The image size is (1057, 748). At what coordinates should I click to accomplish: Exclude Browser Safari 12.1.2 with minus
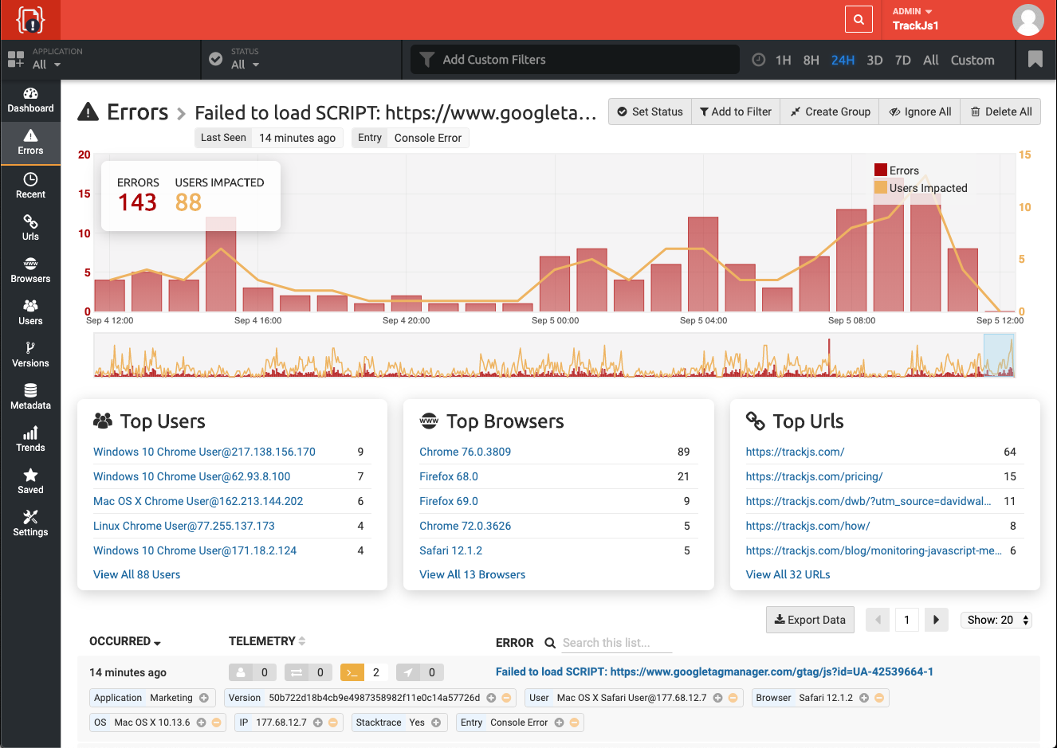[879, 698]
